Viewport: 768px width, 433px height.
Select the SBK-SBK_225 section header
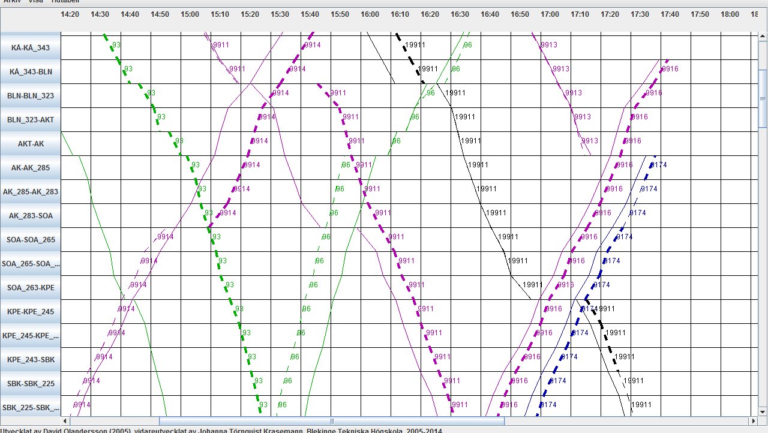(31, 383)
